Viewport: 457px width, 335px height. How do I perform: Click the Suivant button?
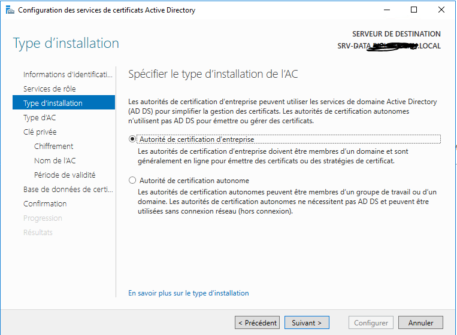coord(307,322)
